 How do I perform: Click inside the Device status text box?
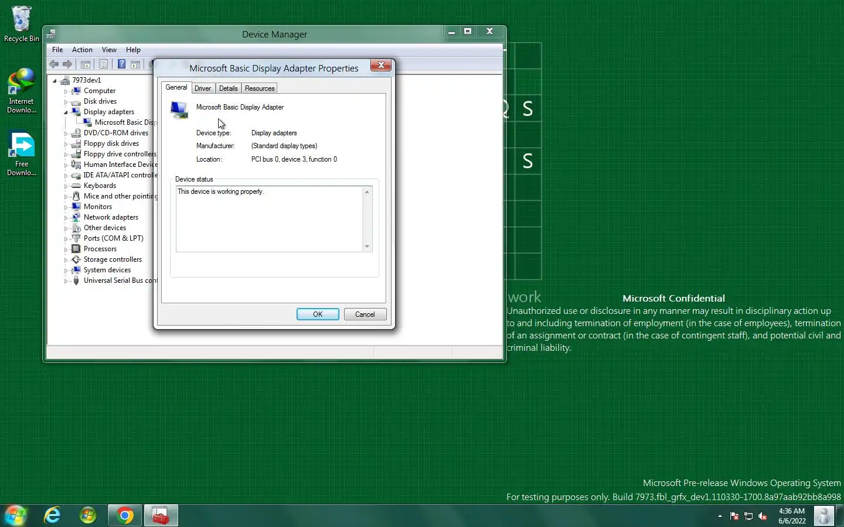click(270, 219)
